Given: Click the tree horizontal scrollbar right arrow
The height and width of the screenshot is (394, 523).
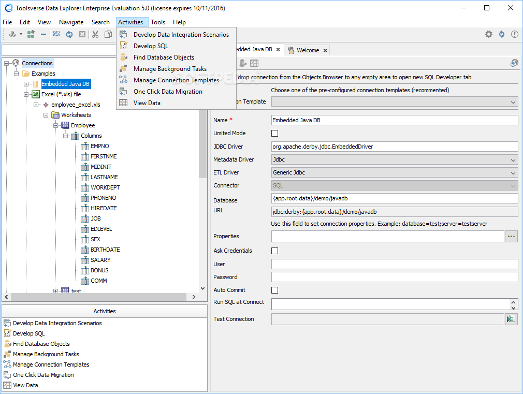Looking at the screenshot, I should pos(194,297).
